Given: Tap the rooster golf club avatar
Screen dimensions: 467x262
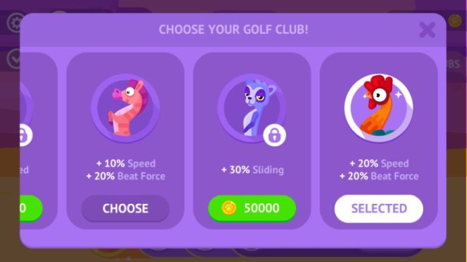Looking at the screenshot, I should [379, 108].
